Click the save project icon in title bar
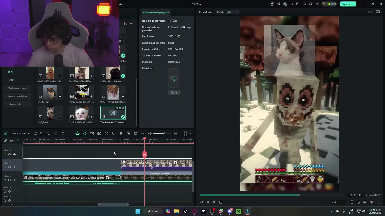385x216 pixels. pos(298,4)
